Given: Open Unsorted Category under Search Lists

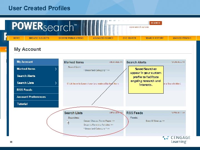Looking at the screenshot, I should (97, 129).
